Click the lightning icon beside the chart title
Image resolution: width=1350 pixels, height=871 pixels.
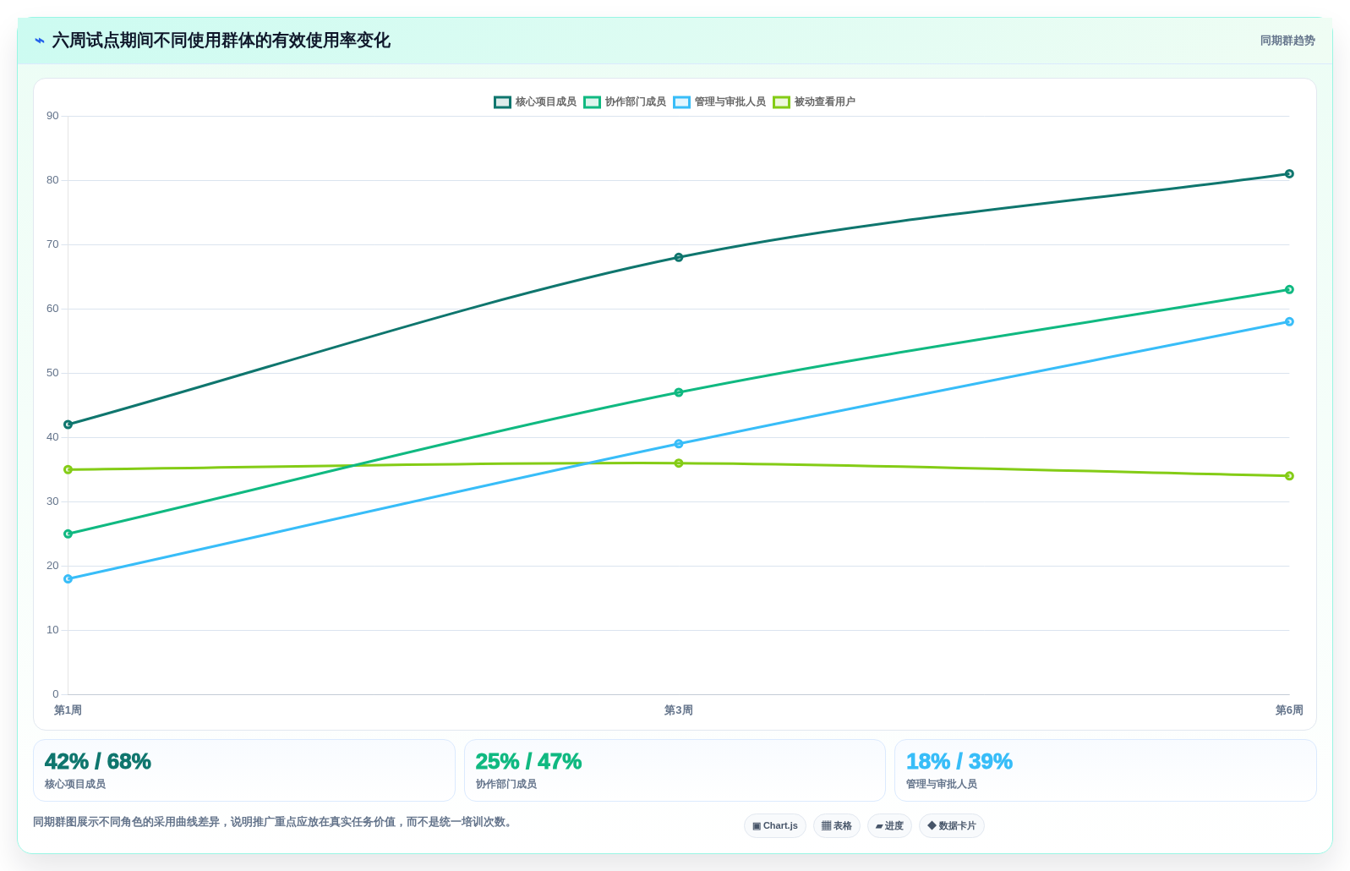(40, 41)
